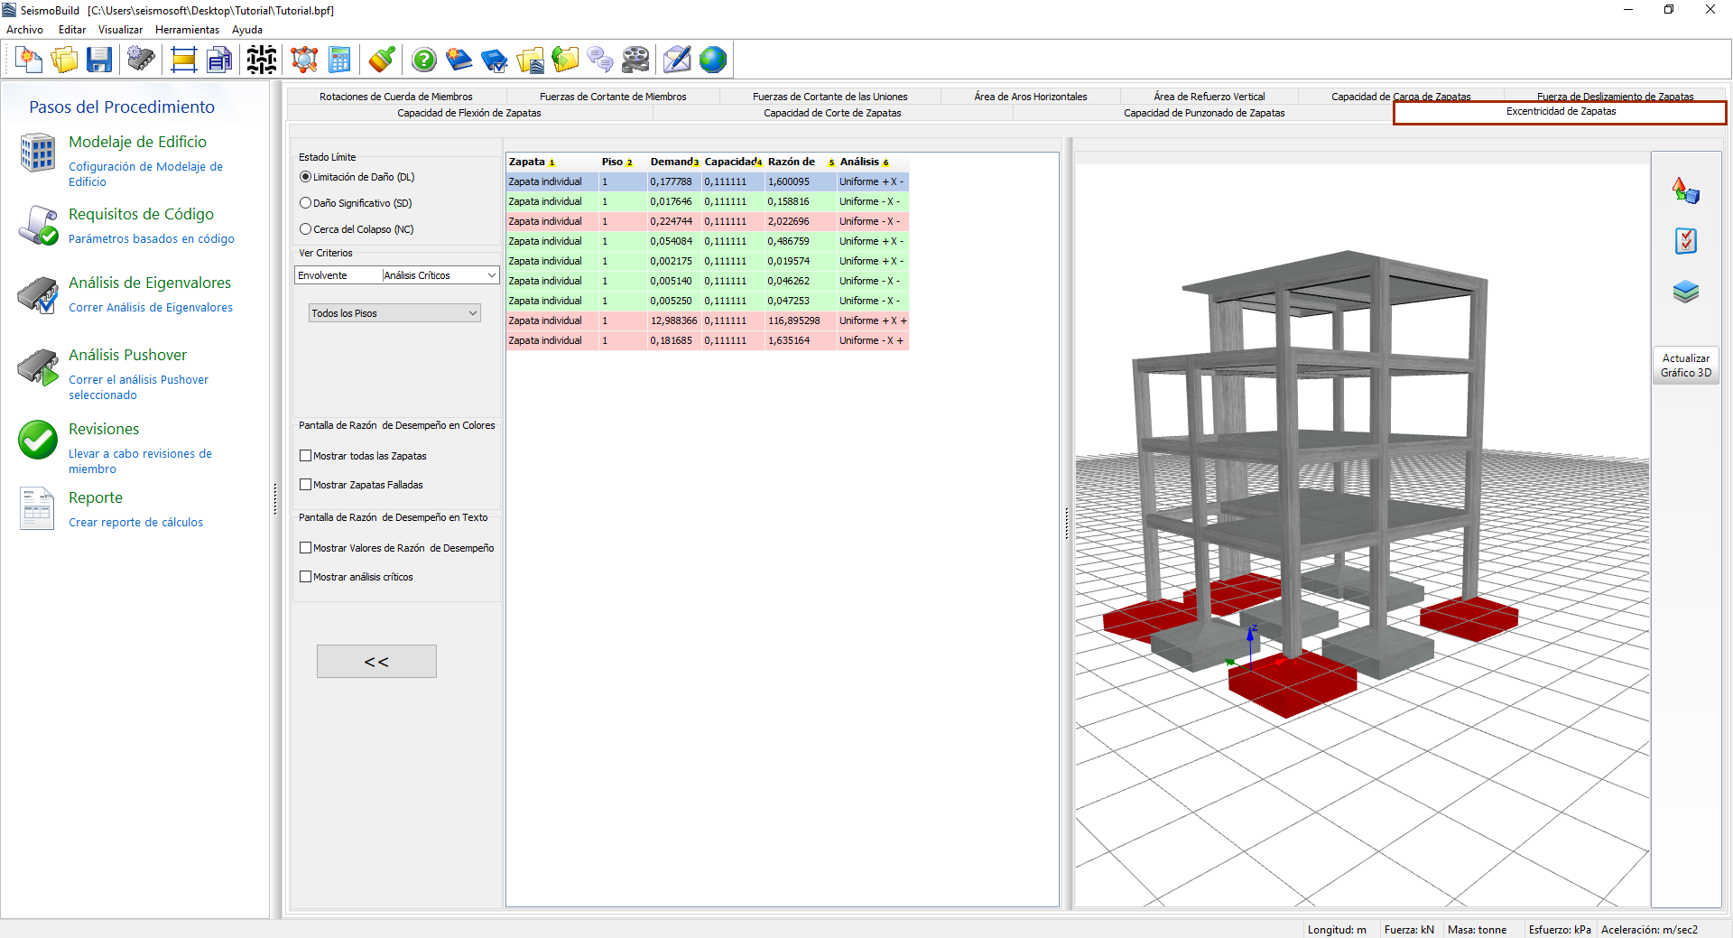The image size is (1733, 938).
Task: Click the film reel movie icon
Action: (635, 60)
